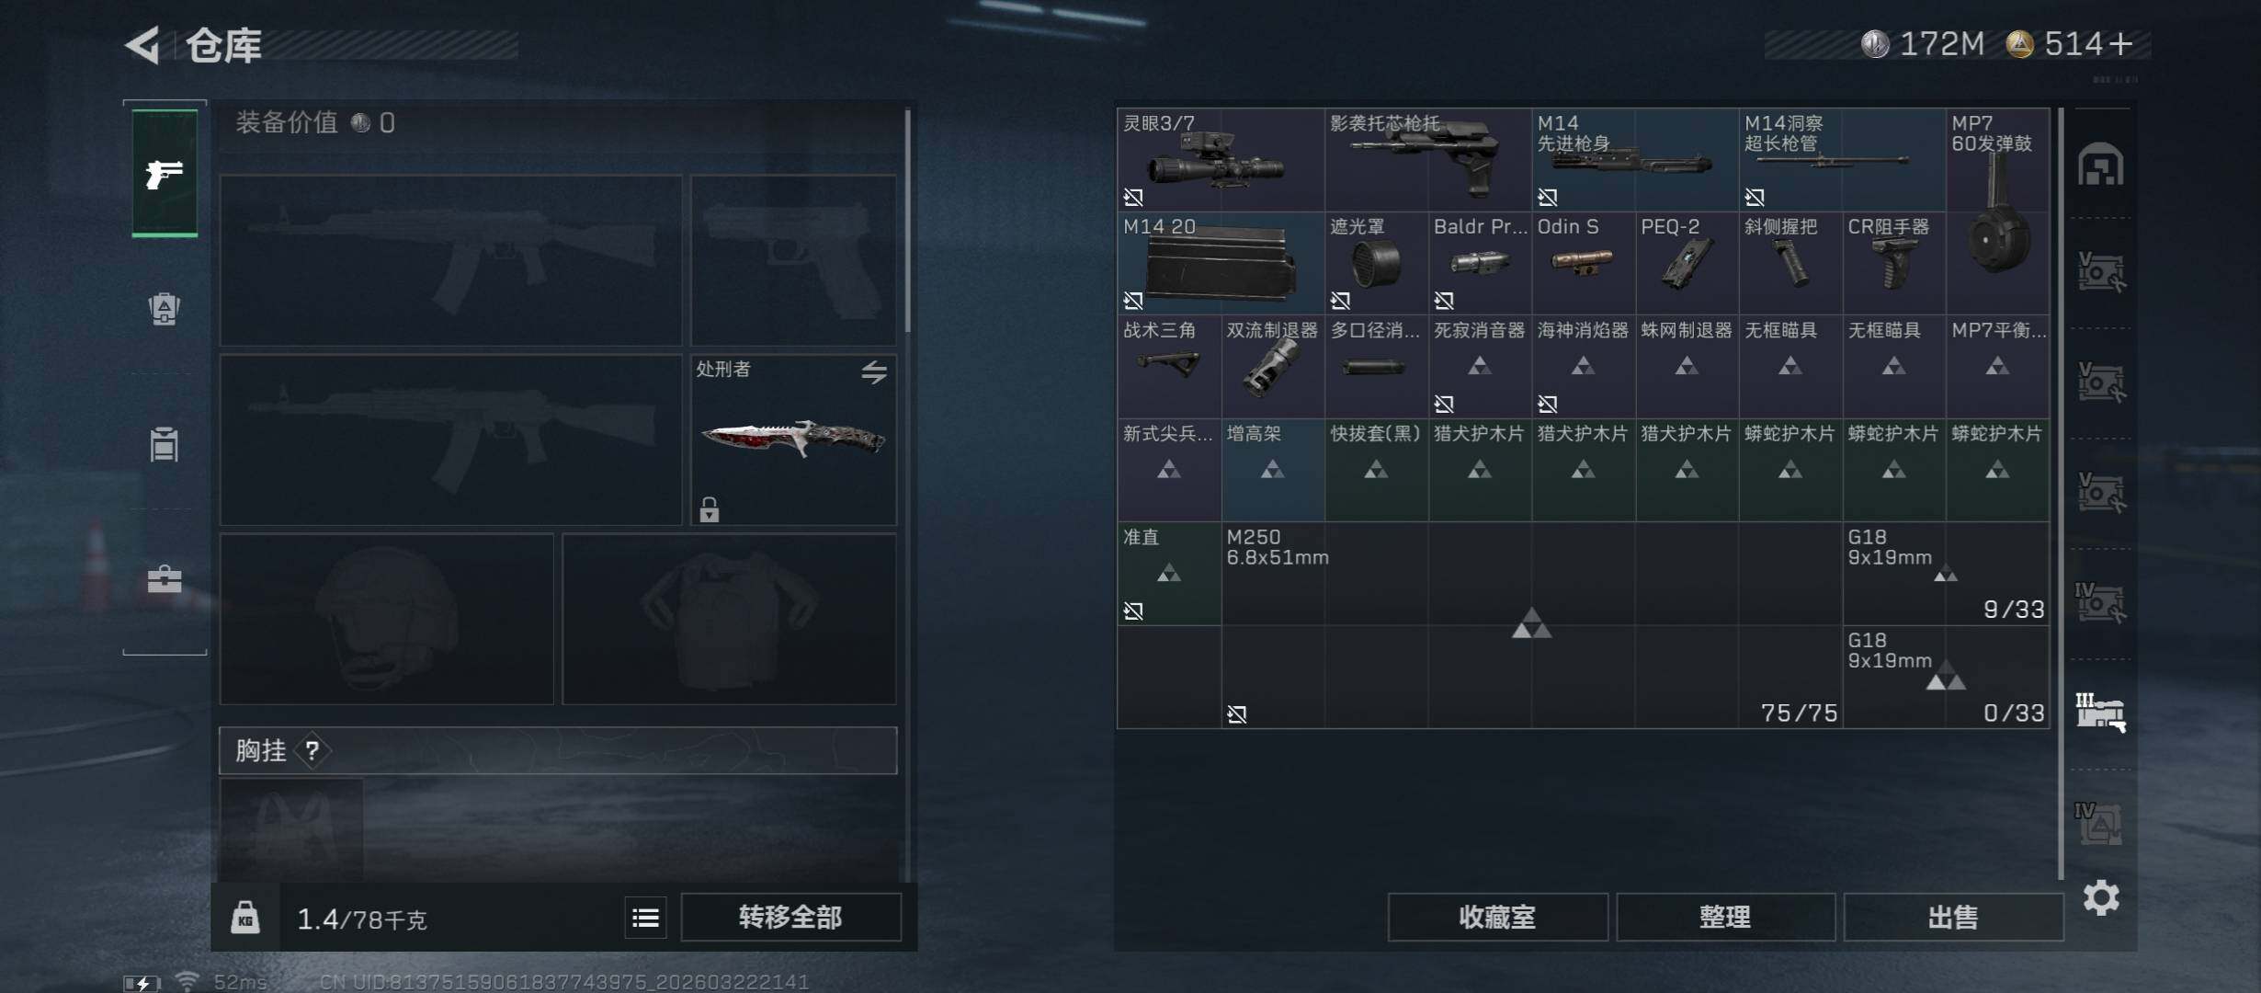This screenshot has width=2261, height=993.
Task: Add currency via the plus beside 514
Action: click(x=2121, y=44)
